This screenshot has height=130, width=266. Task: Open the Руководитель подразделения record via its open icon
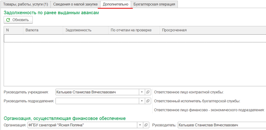148,101
